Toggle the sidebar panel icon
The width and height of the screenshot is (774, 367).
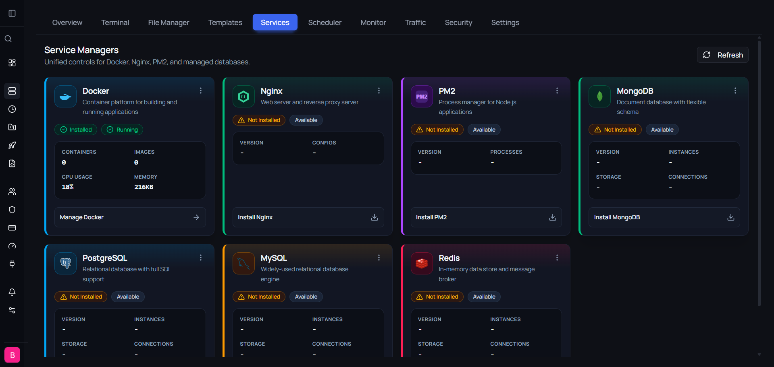point(12,13)
